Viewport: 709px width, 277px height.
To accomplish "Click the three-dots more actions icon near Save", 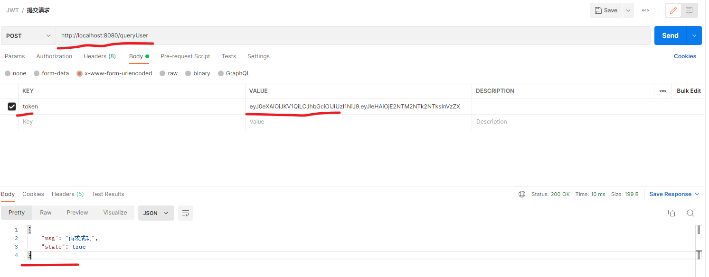I will (x=645, y=10).
